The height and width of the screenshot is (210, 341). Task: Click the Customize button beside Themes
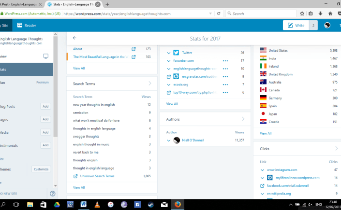tap(41, 169)
